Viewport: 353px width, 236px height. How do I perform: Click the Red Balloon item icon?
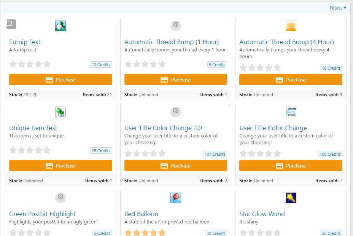click(x=176, y=198)
